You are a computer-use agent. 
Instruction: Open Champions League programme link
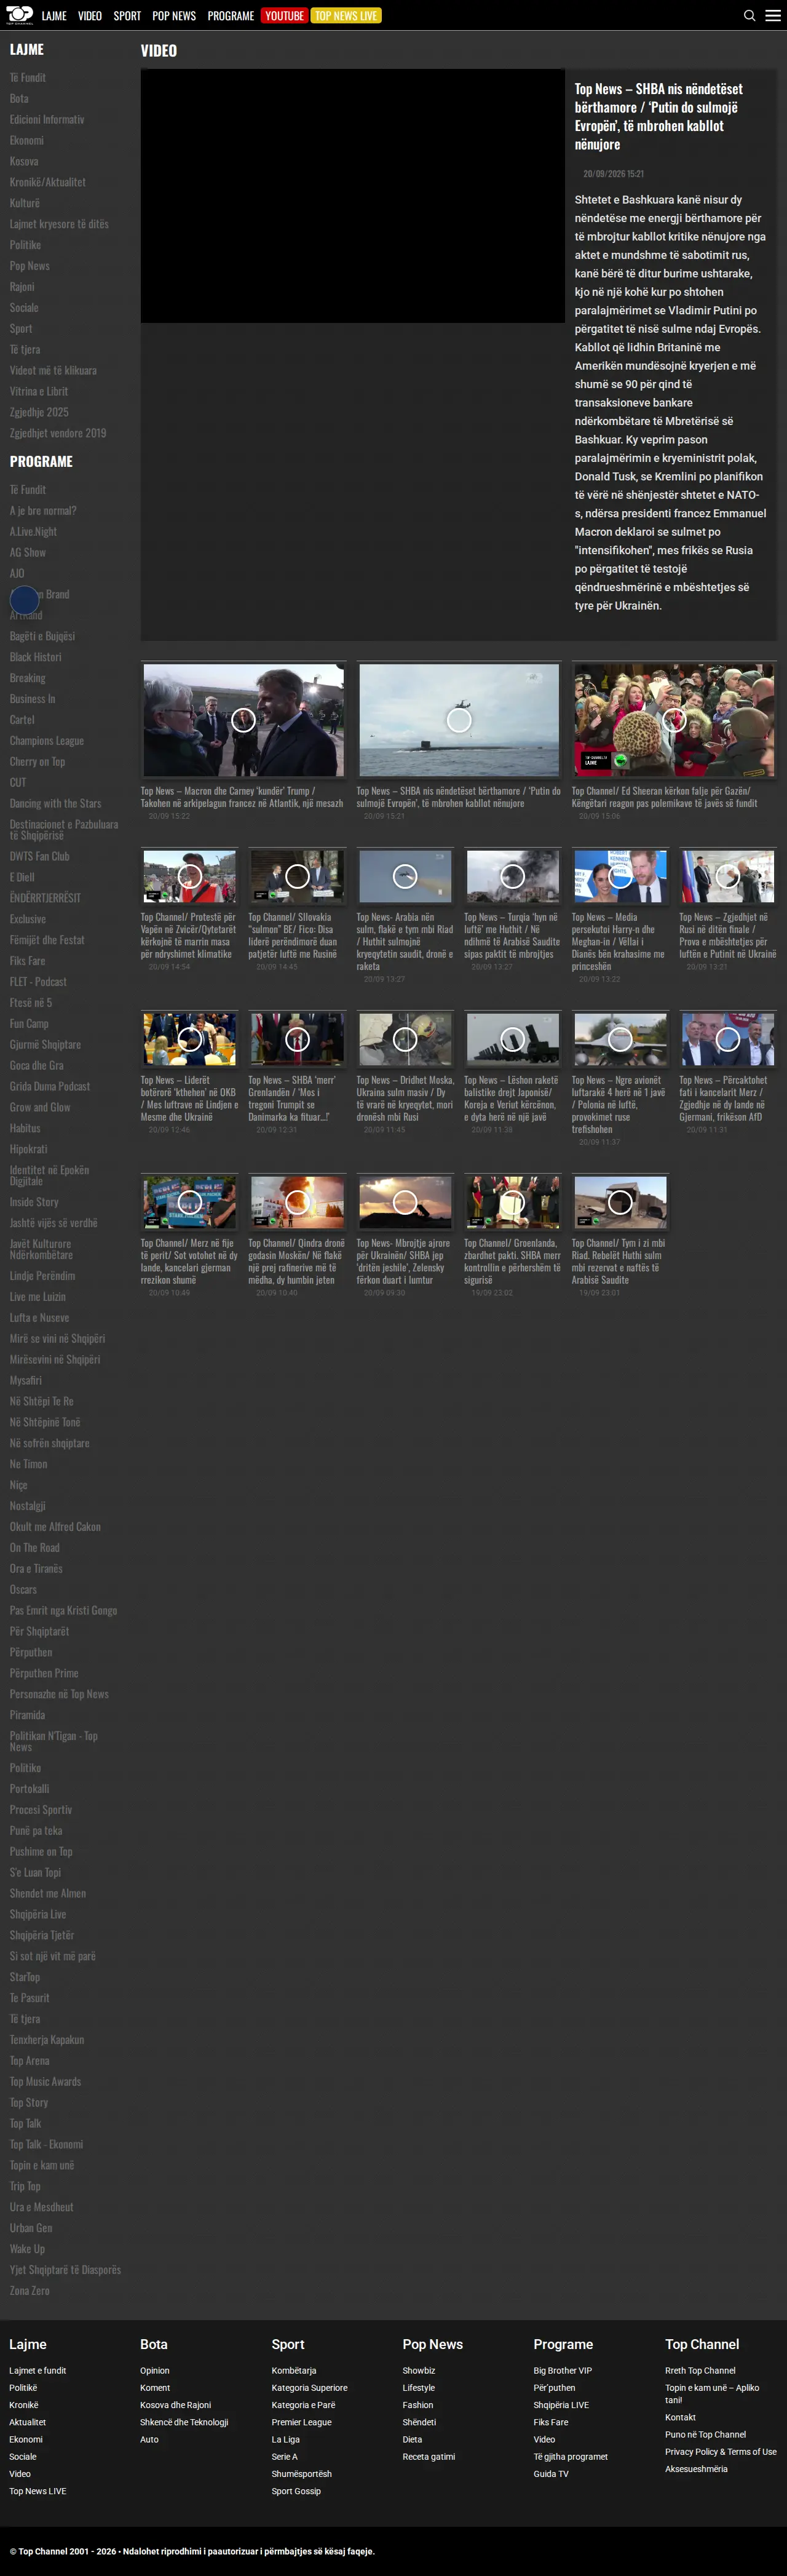click(47, 741)
